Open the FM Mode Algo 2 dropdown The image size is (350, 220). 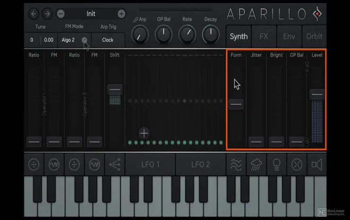pyautogui.click(x=74, y=40)
